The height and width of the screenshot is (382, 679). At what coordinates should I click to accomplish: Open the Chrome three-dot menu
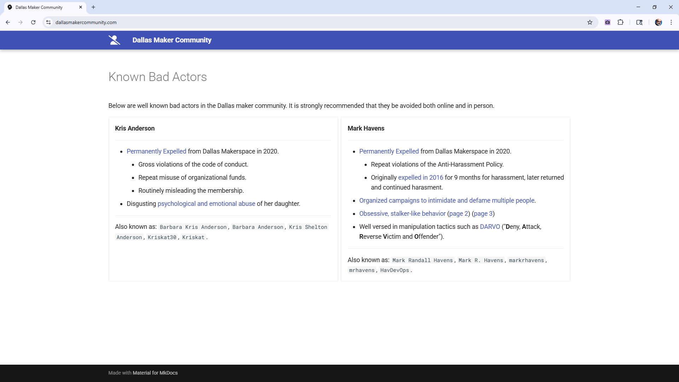coord(671,22)
